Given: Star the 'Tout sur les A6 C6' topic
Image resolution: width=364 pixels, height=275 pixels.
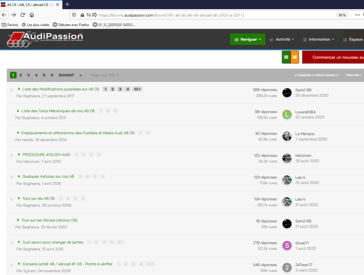Looking at the screenshot, I should point(11,198).
